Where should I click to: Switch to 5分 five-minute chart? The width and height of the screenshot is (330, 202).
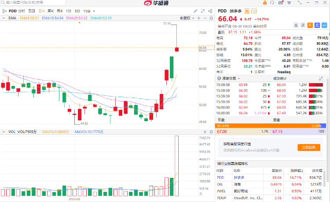[77, 11]
